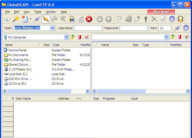
Task: Expand the Host dropdown arrow
Action: 52,28
